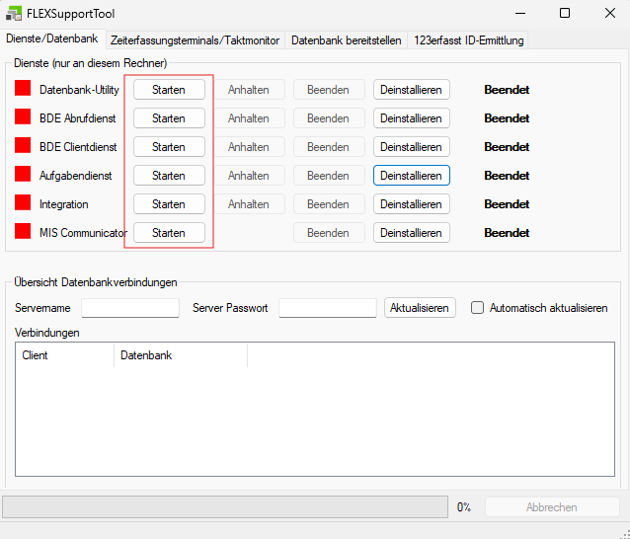Click the red status indicator for BDE Abrufdienst

(23, 117)
